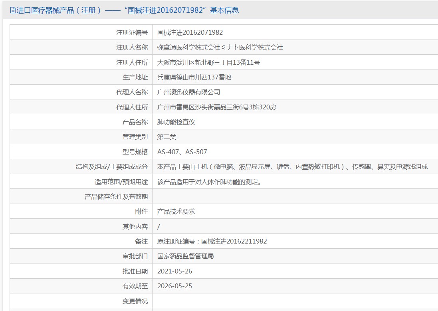Click the structure and composition description text
Image resolution: width=438 pixels, height=311 pixels.
(292, 167)
